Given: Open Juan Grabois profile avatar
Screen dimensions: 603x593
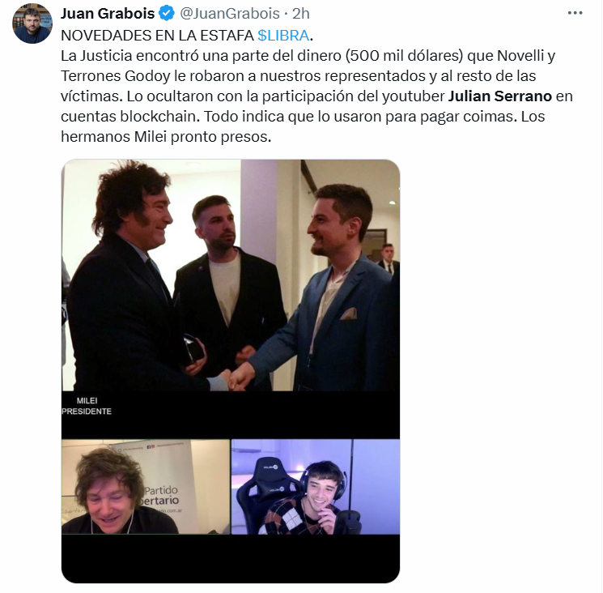Looking at the screenshot, I should coord(32,23).
